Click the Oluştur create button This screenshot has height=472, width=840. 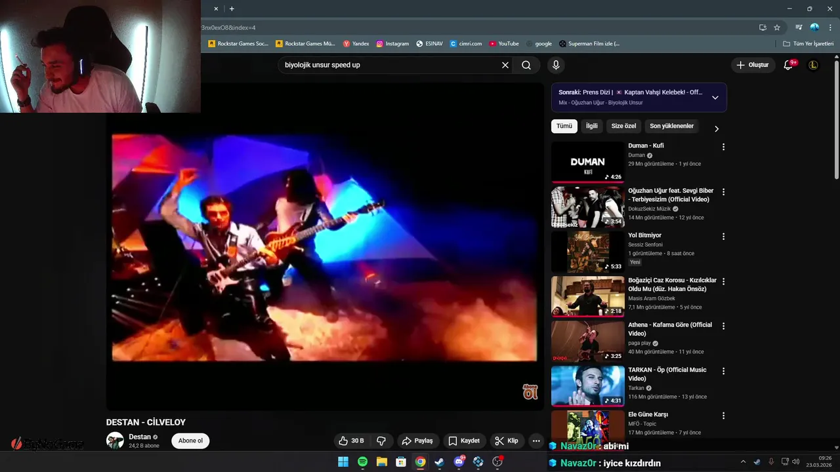pyautogui.click(x=752, y=65)
